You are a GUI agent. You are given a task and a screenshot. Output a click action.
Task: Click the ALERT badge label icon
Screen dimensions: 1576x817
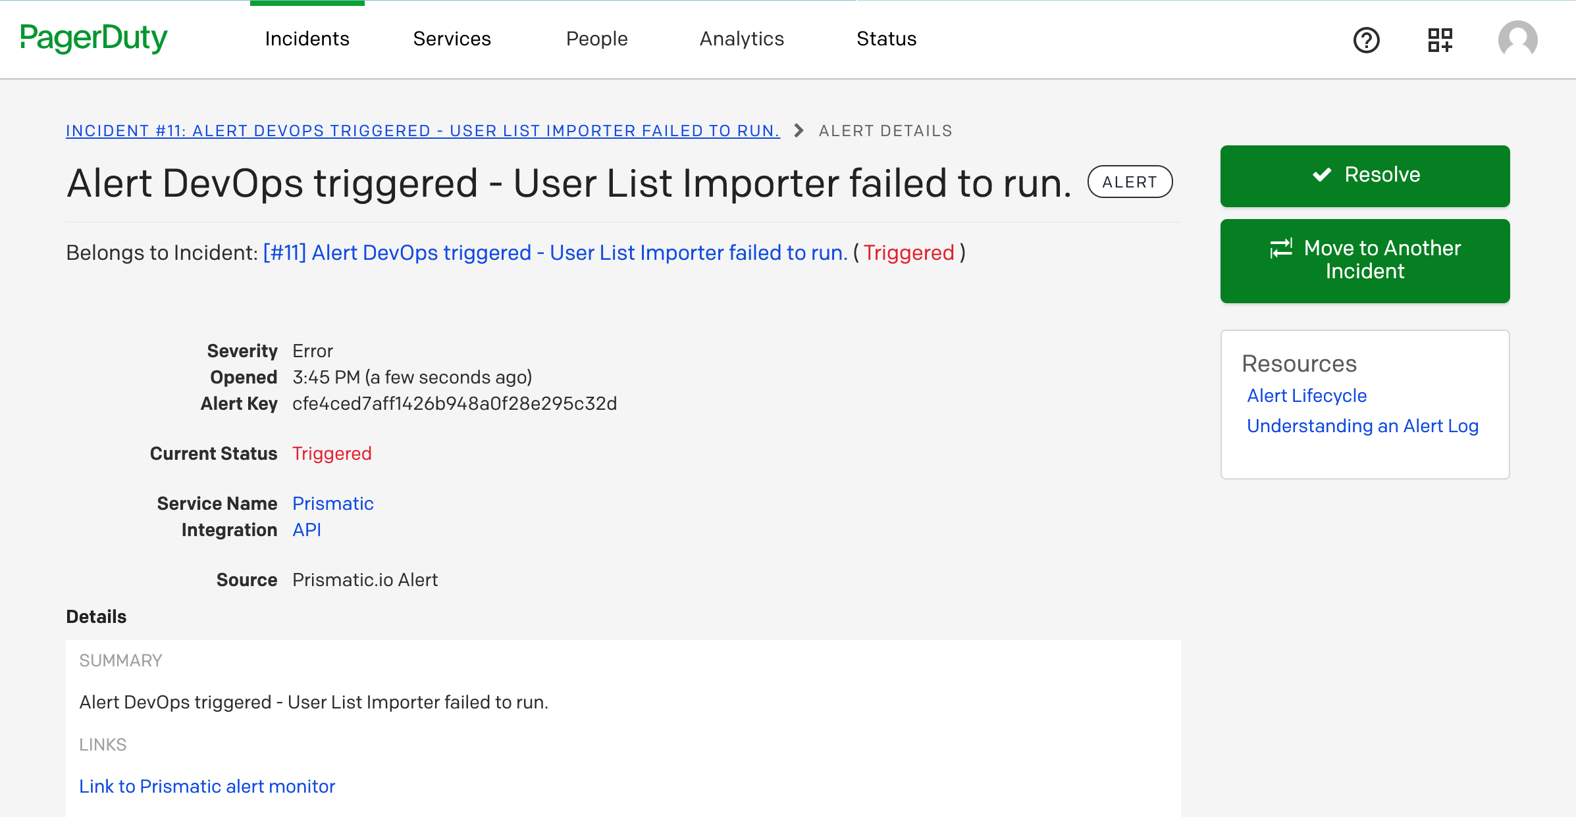pyautogui.click(x=1130, y=184)
